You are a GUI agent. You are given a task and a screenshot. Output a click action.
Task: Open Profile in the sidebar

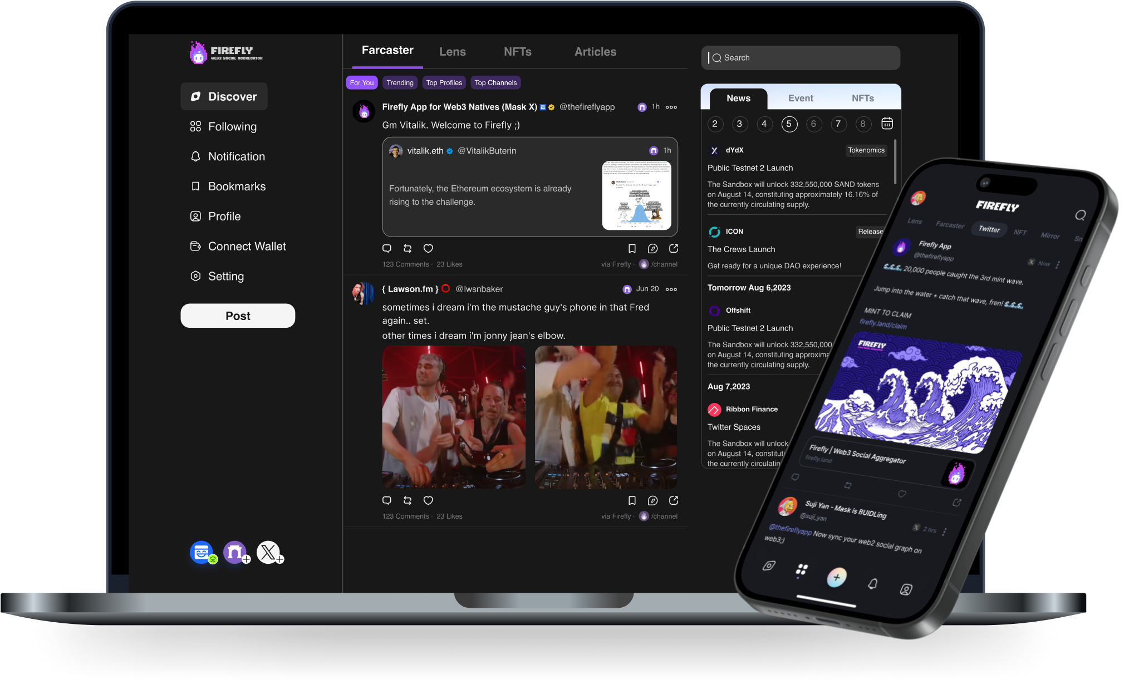(x=215, y=216)
